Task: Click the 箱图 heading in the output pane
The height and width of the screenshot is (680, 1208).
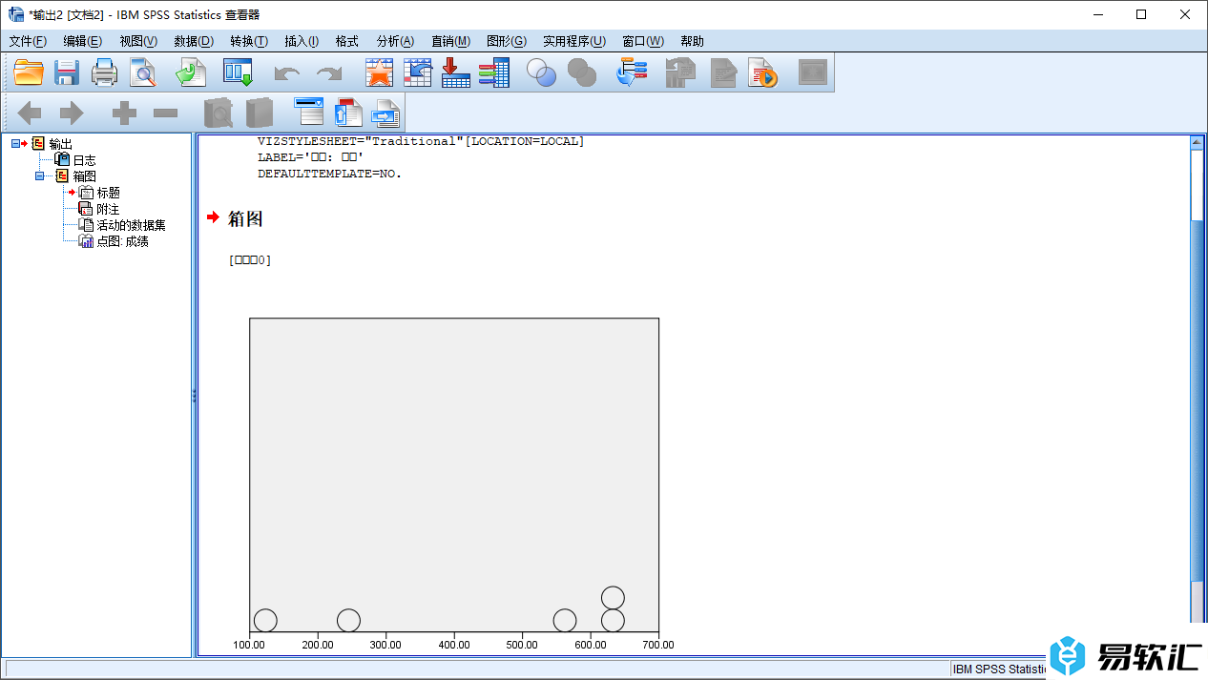Action: click(x=245, y=218)
